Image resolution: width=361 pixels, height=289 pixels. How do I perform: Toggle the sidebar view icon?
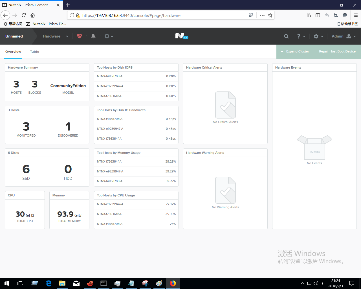coord(318,15)
